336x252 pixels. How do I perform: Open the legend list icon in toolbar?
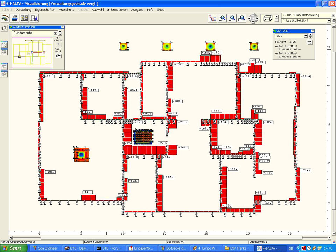(212, 19)
